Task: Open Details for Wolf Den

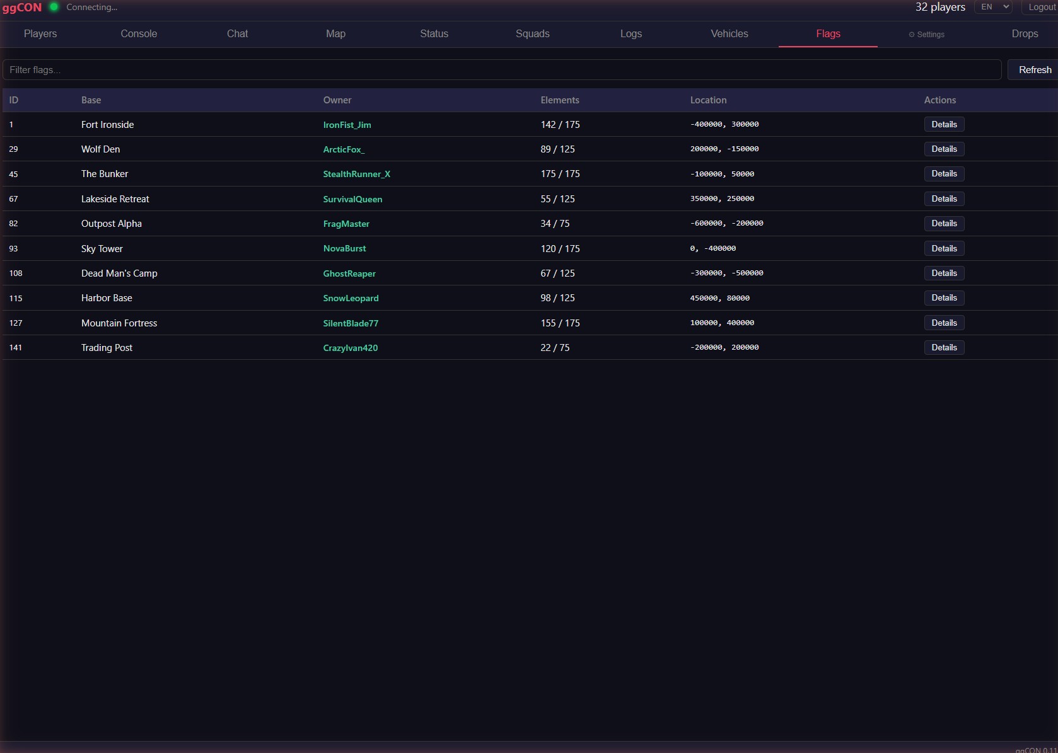Action: [x=944, y=149]
